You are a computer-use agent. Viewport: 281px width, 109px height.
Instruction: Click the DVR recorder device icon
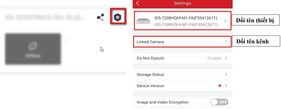click(x=144, y=21)
